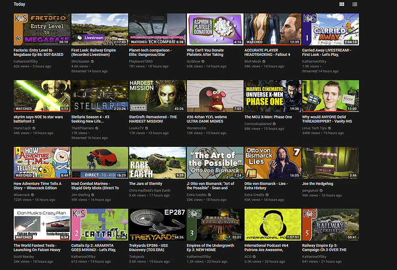The height and width of the screenshot is (270, 397).
Task: Go to Strictoaster channel
Action: (81, 61)
